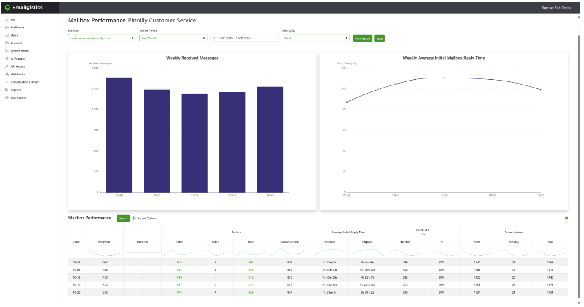Click the 1662 received value

click(x=104, y=262)
